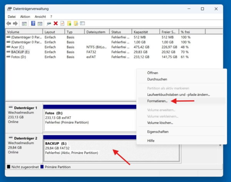Open the Ansicht menu

click(x=40, y=17)
